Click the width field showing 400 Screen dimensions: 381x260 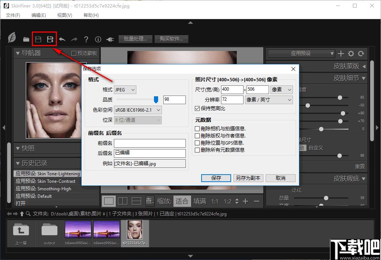(232, 90)
